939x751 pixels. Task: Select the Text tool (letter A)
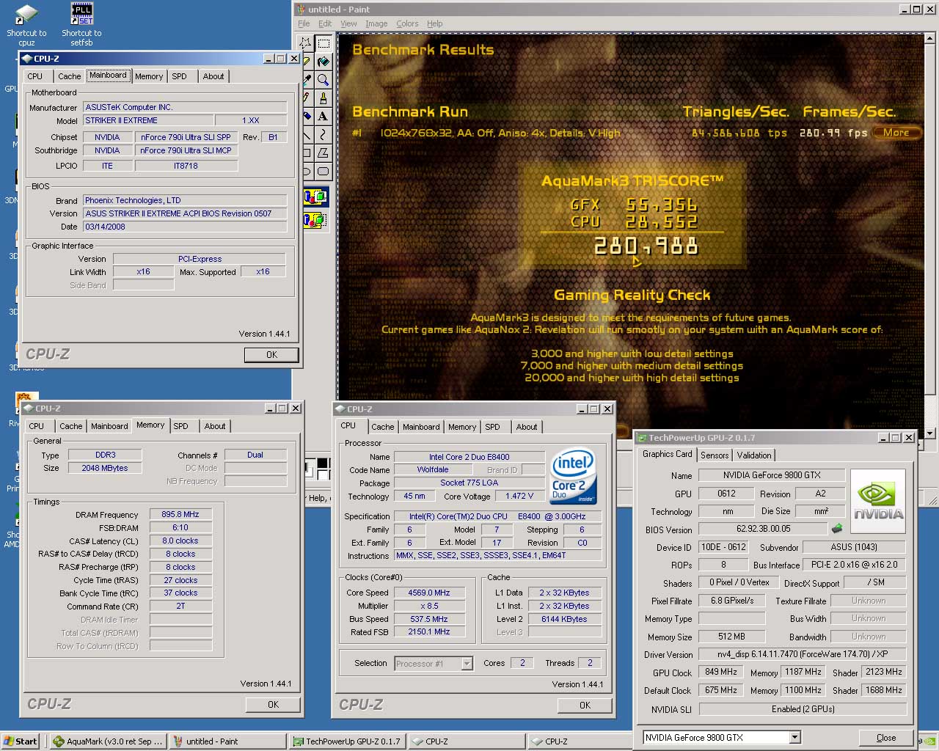coord(323,117)
